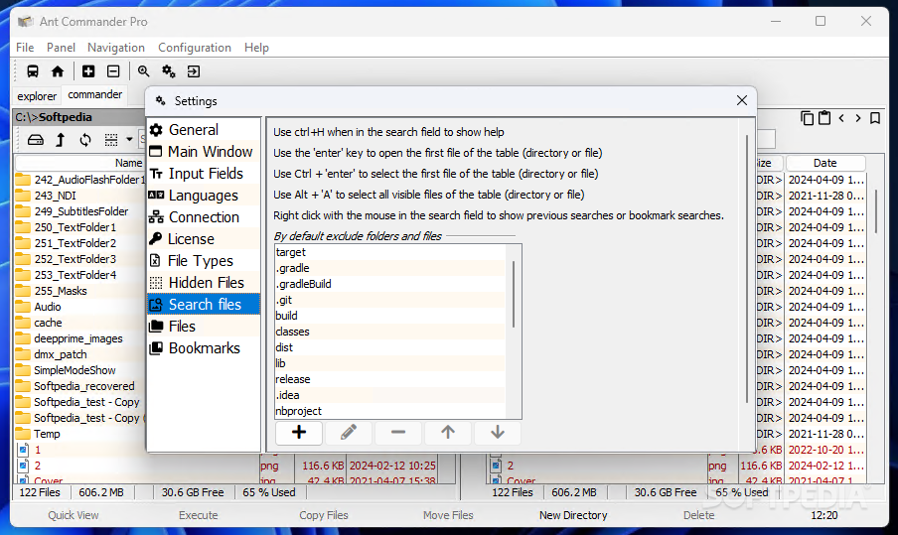Select File Types settings category
Image resolution: width=898 pixels, height=535 pixels.
click(204, 260)
